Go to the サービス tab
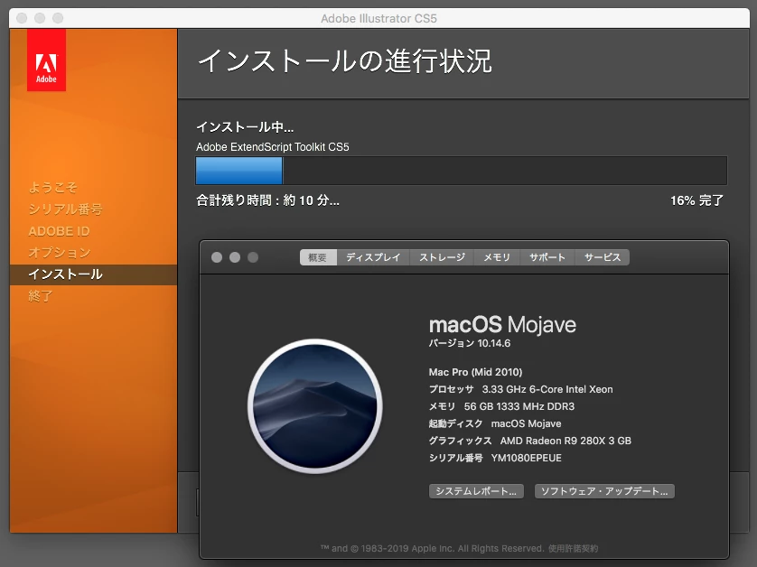This screenshot has width=757, height=567. (602, 257)
